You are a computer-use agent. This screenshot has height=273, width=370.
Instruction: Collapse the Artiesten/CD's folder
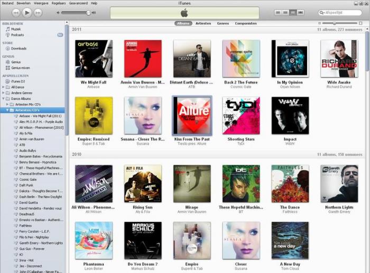click(x=7, y=110)
